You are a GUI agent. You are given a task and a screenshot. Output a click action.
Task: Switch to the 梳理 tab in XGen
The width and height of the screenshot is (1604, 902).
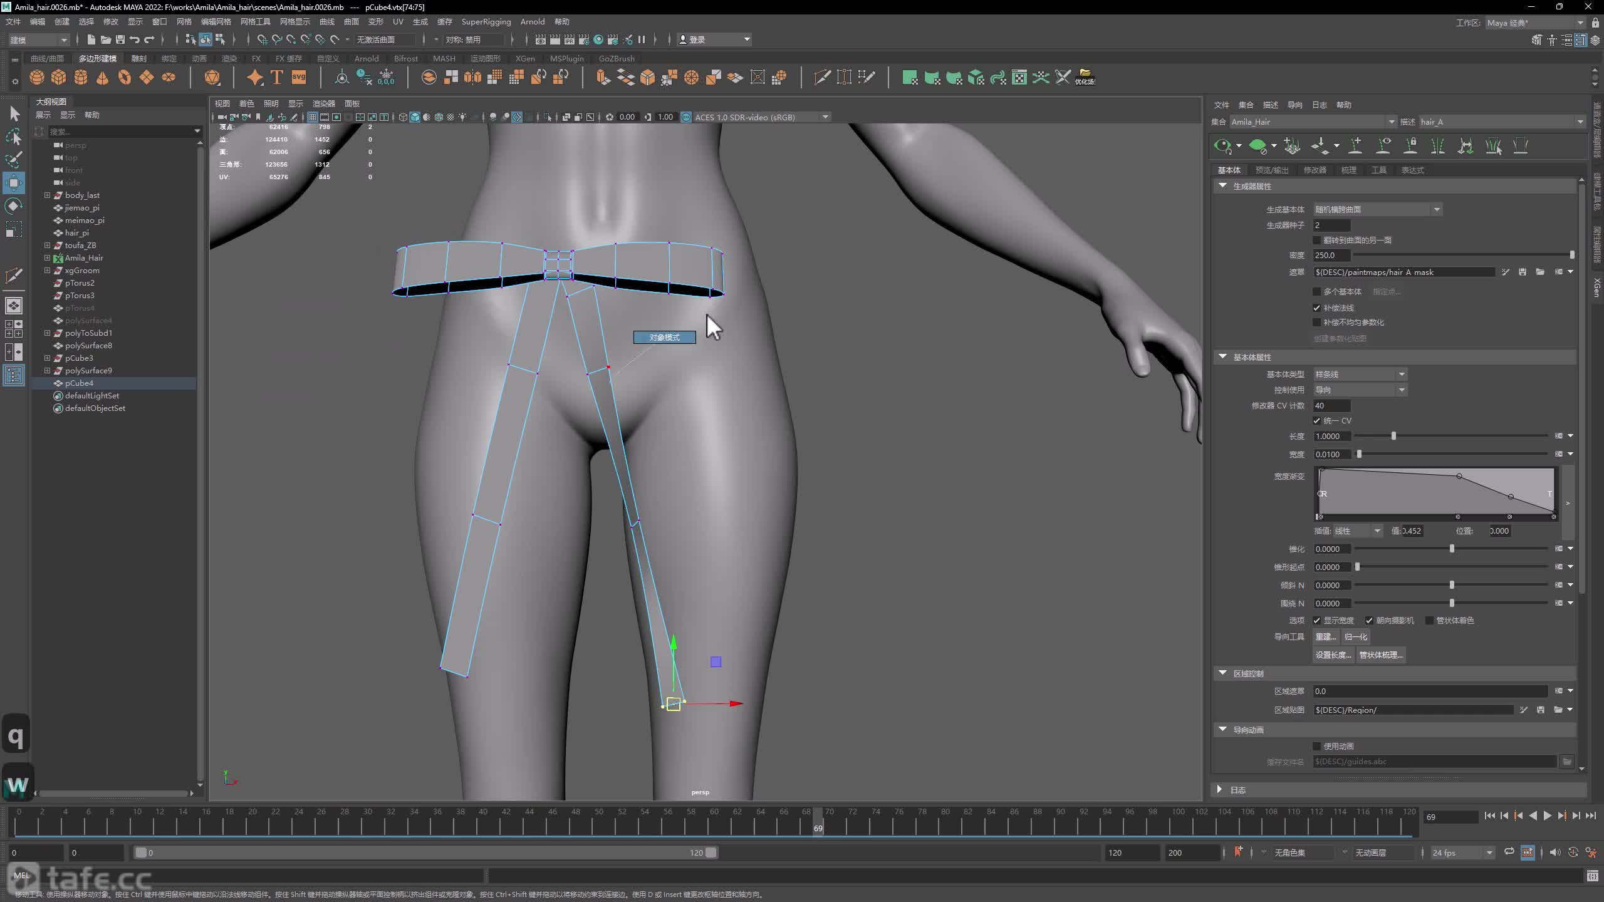pyautogui.click(x=1348, y=170)
